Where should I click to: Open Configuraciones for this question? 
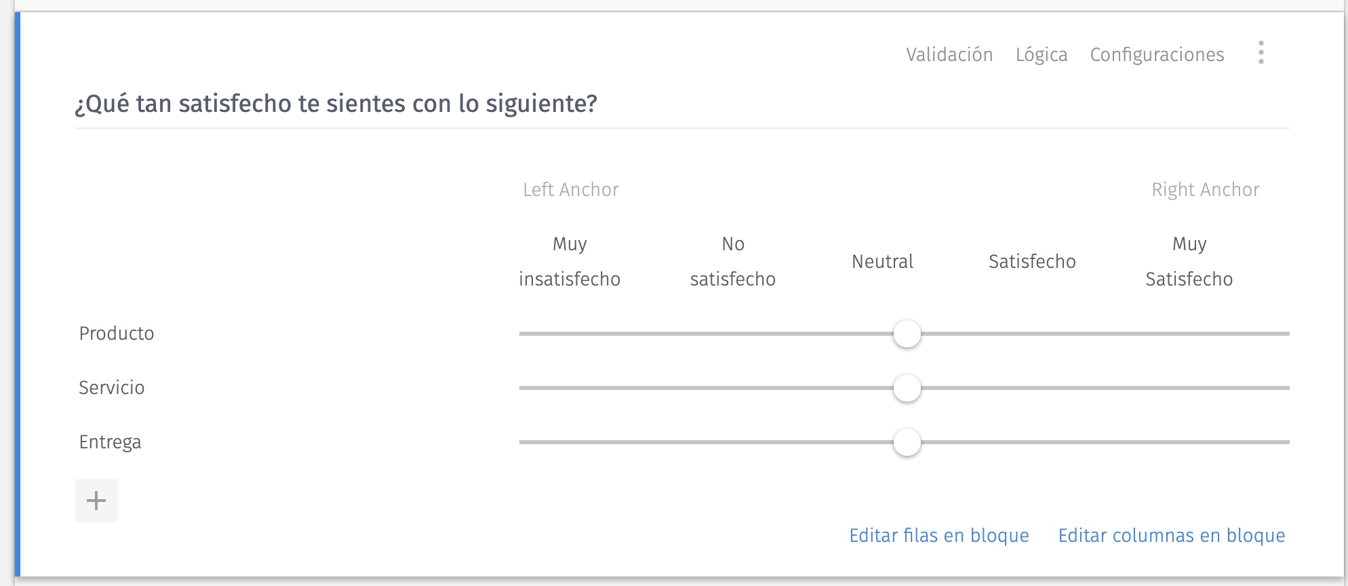point(1157,54)
